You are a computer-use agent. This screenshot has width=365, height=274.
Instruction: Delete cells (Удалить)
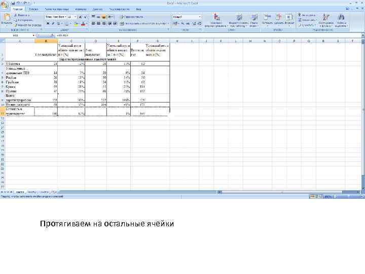pos(278,19)
